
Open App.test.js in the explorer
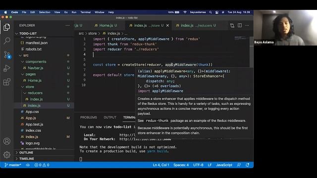tap(34, 124)
